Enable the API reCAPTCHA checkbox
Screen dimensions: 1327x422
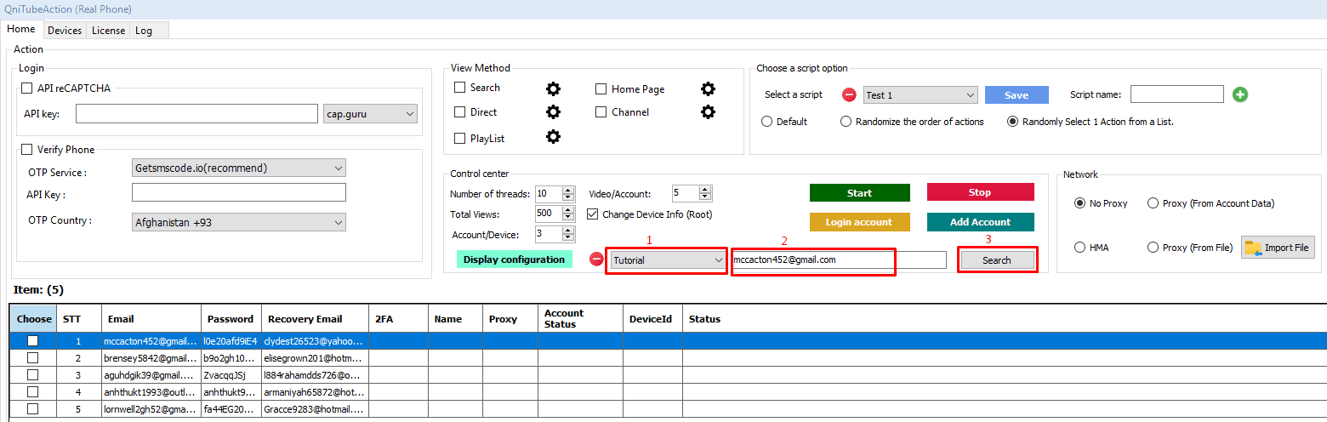click(x=26, y=88)
